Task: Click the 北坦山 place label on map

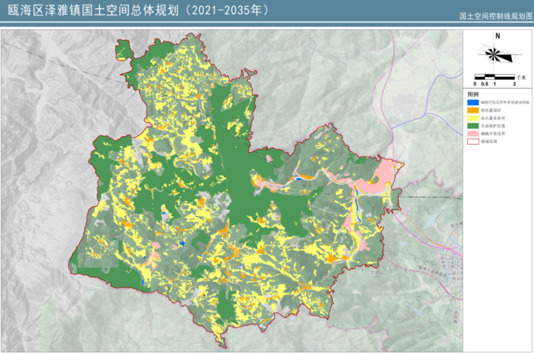Action: tap(377, 272)
